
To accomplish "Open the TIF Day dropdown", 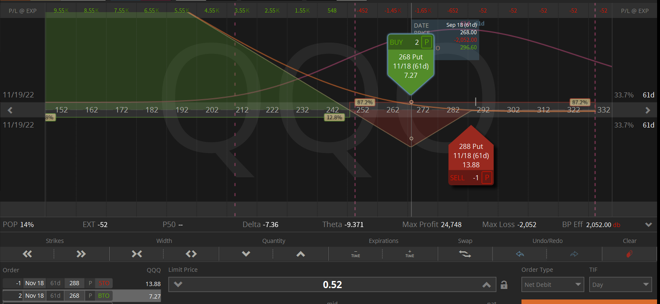I will [621, 285].
